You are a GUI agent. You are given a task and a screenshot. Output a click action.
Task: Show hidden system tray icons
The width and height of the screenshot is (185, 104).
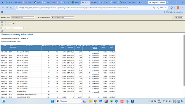click(x=149, y=101)
